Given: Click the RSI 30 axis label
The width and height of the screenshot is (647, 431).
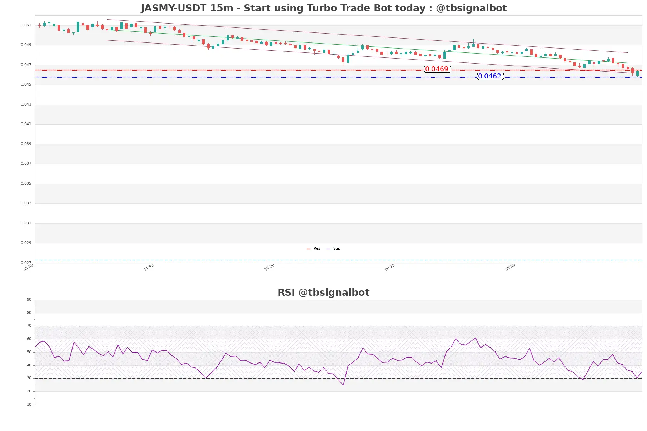Looking at the screenshot, I should coord(29,378).
